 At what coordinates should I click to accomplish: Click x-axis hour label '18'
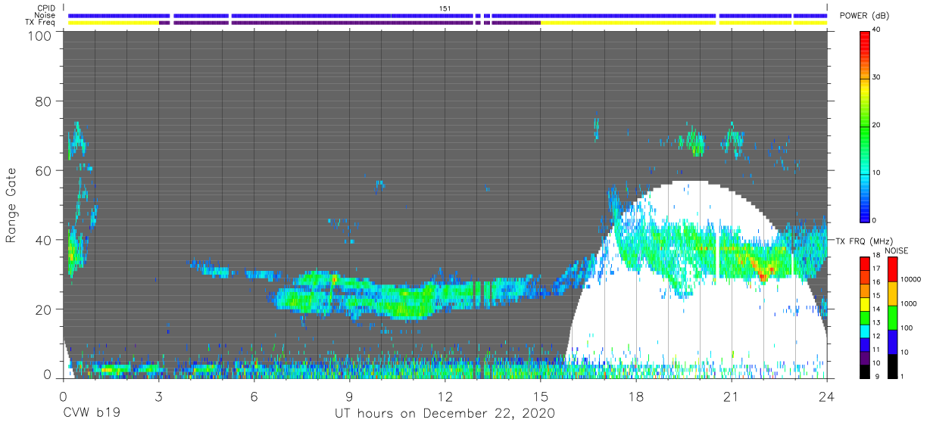(x=636, y=396)
